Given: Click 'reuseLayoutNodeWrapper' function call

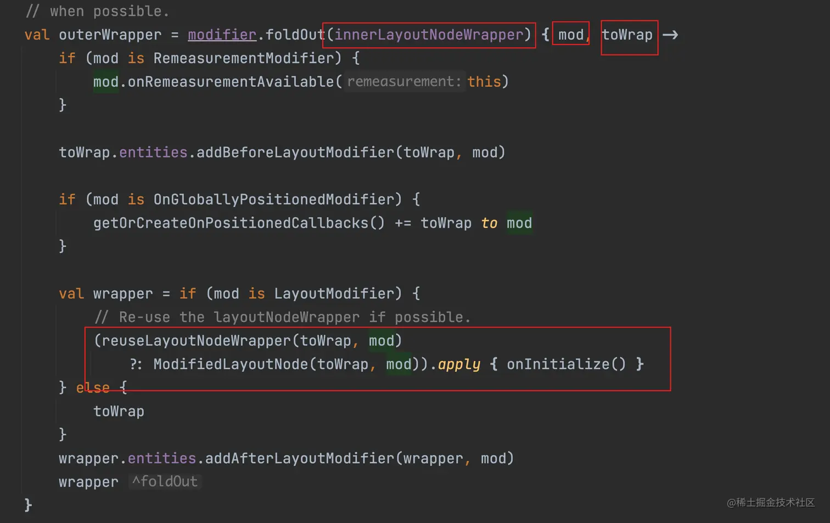Looking at the screenshot, I should (x=196, y=341).
